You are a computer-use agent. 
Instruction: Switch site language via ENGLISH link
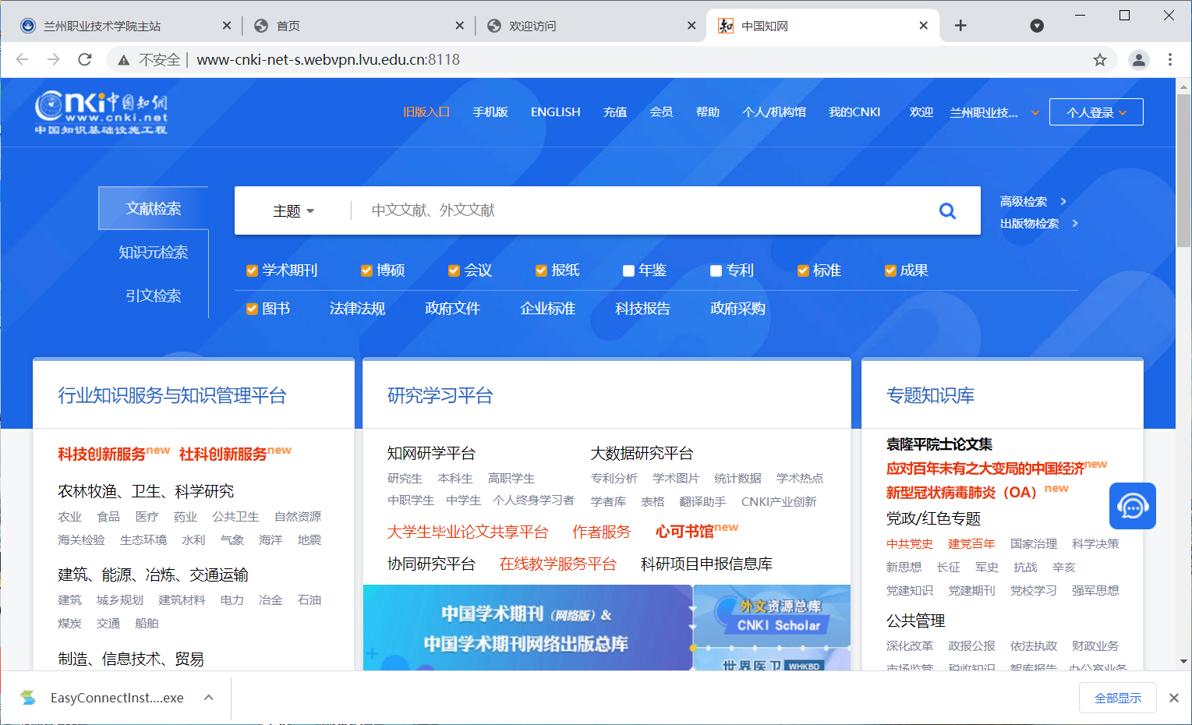coord(556,112)
